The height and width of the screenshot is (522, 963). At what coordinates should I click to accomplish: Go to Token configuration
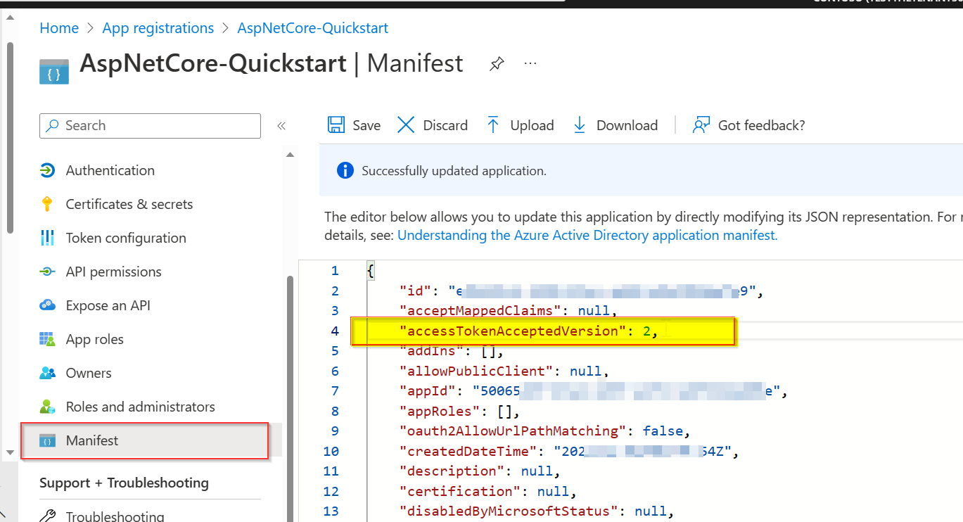[126, 238]
